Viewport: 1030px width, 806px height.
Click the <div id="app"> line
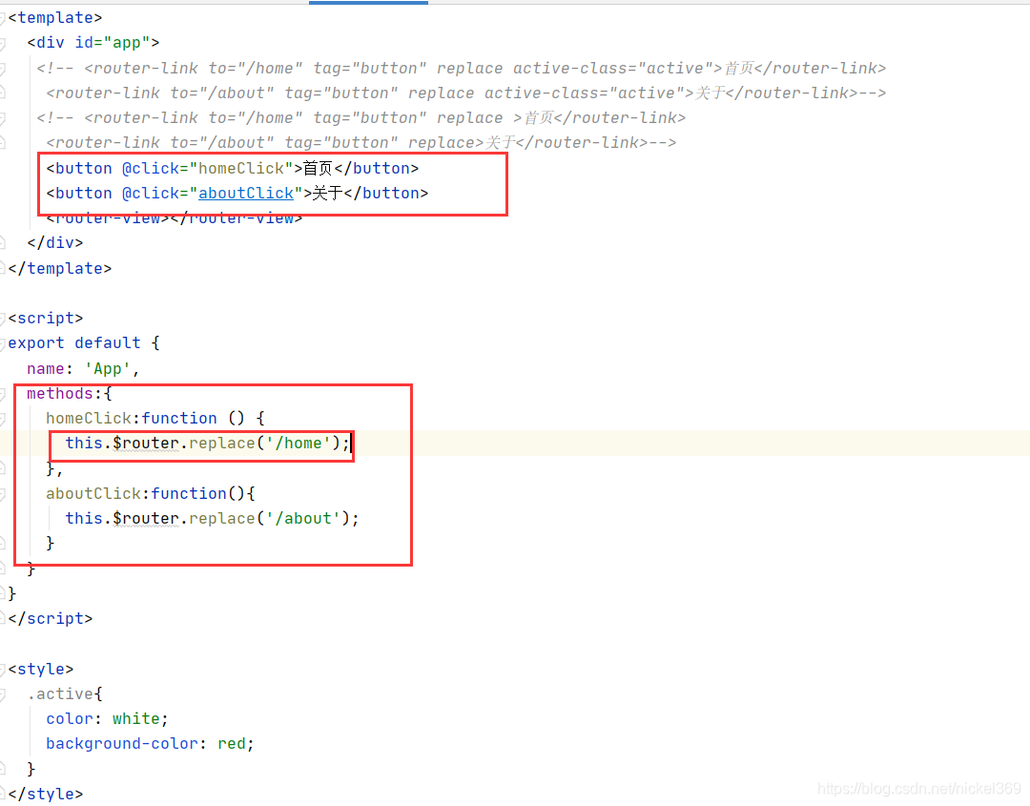tap(93, 43)
